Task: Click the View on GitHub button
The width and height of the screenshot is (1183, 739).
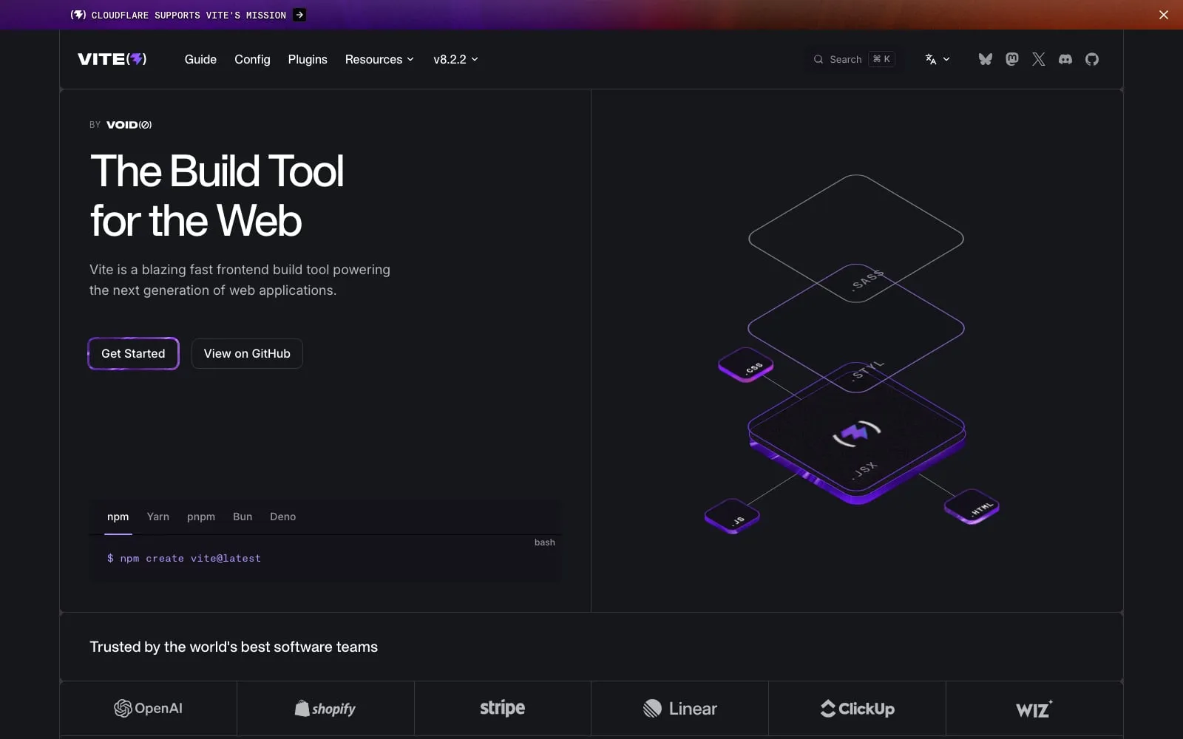Action: [247, 353]
